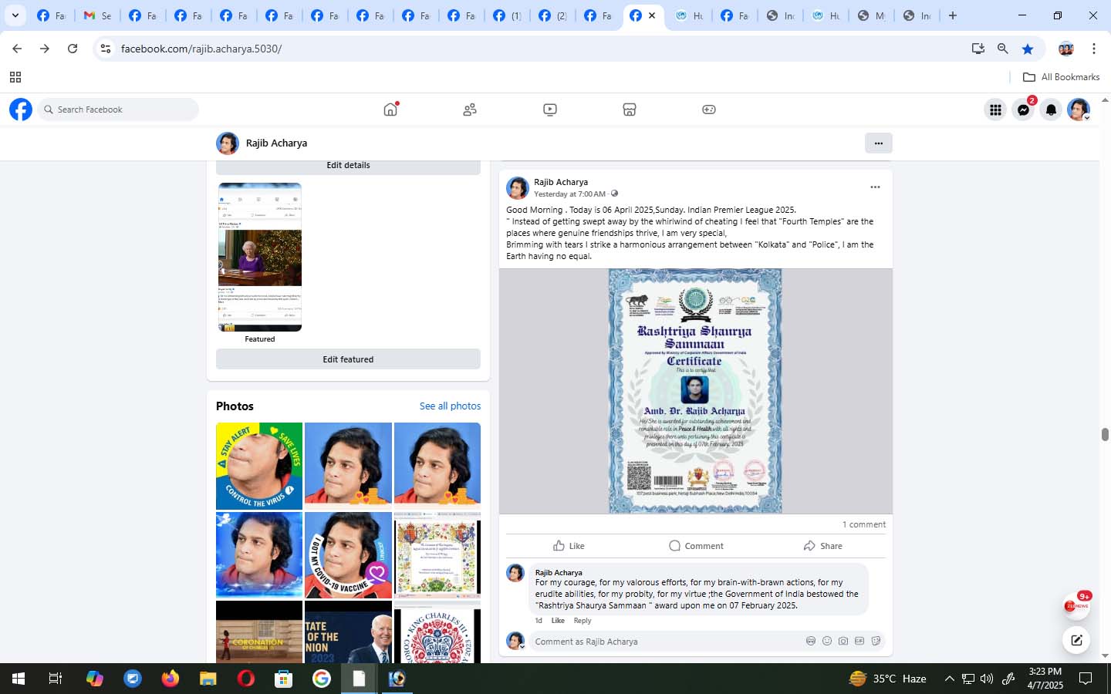Open a new browser tab

point(953,15)
